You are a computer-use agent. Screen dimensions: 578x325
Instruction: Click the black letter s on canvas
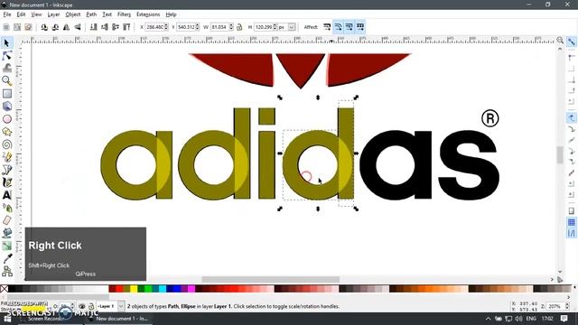[x=470, y=165]
